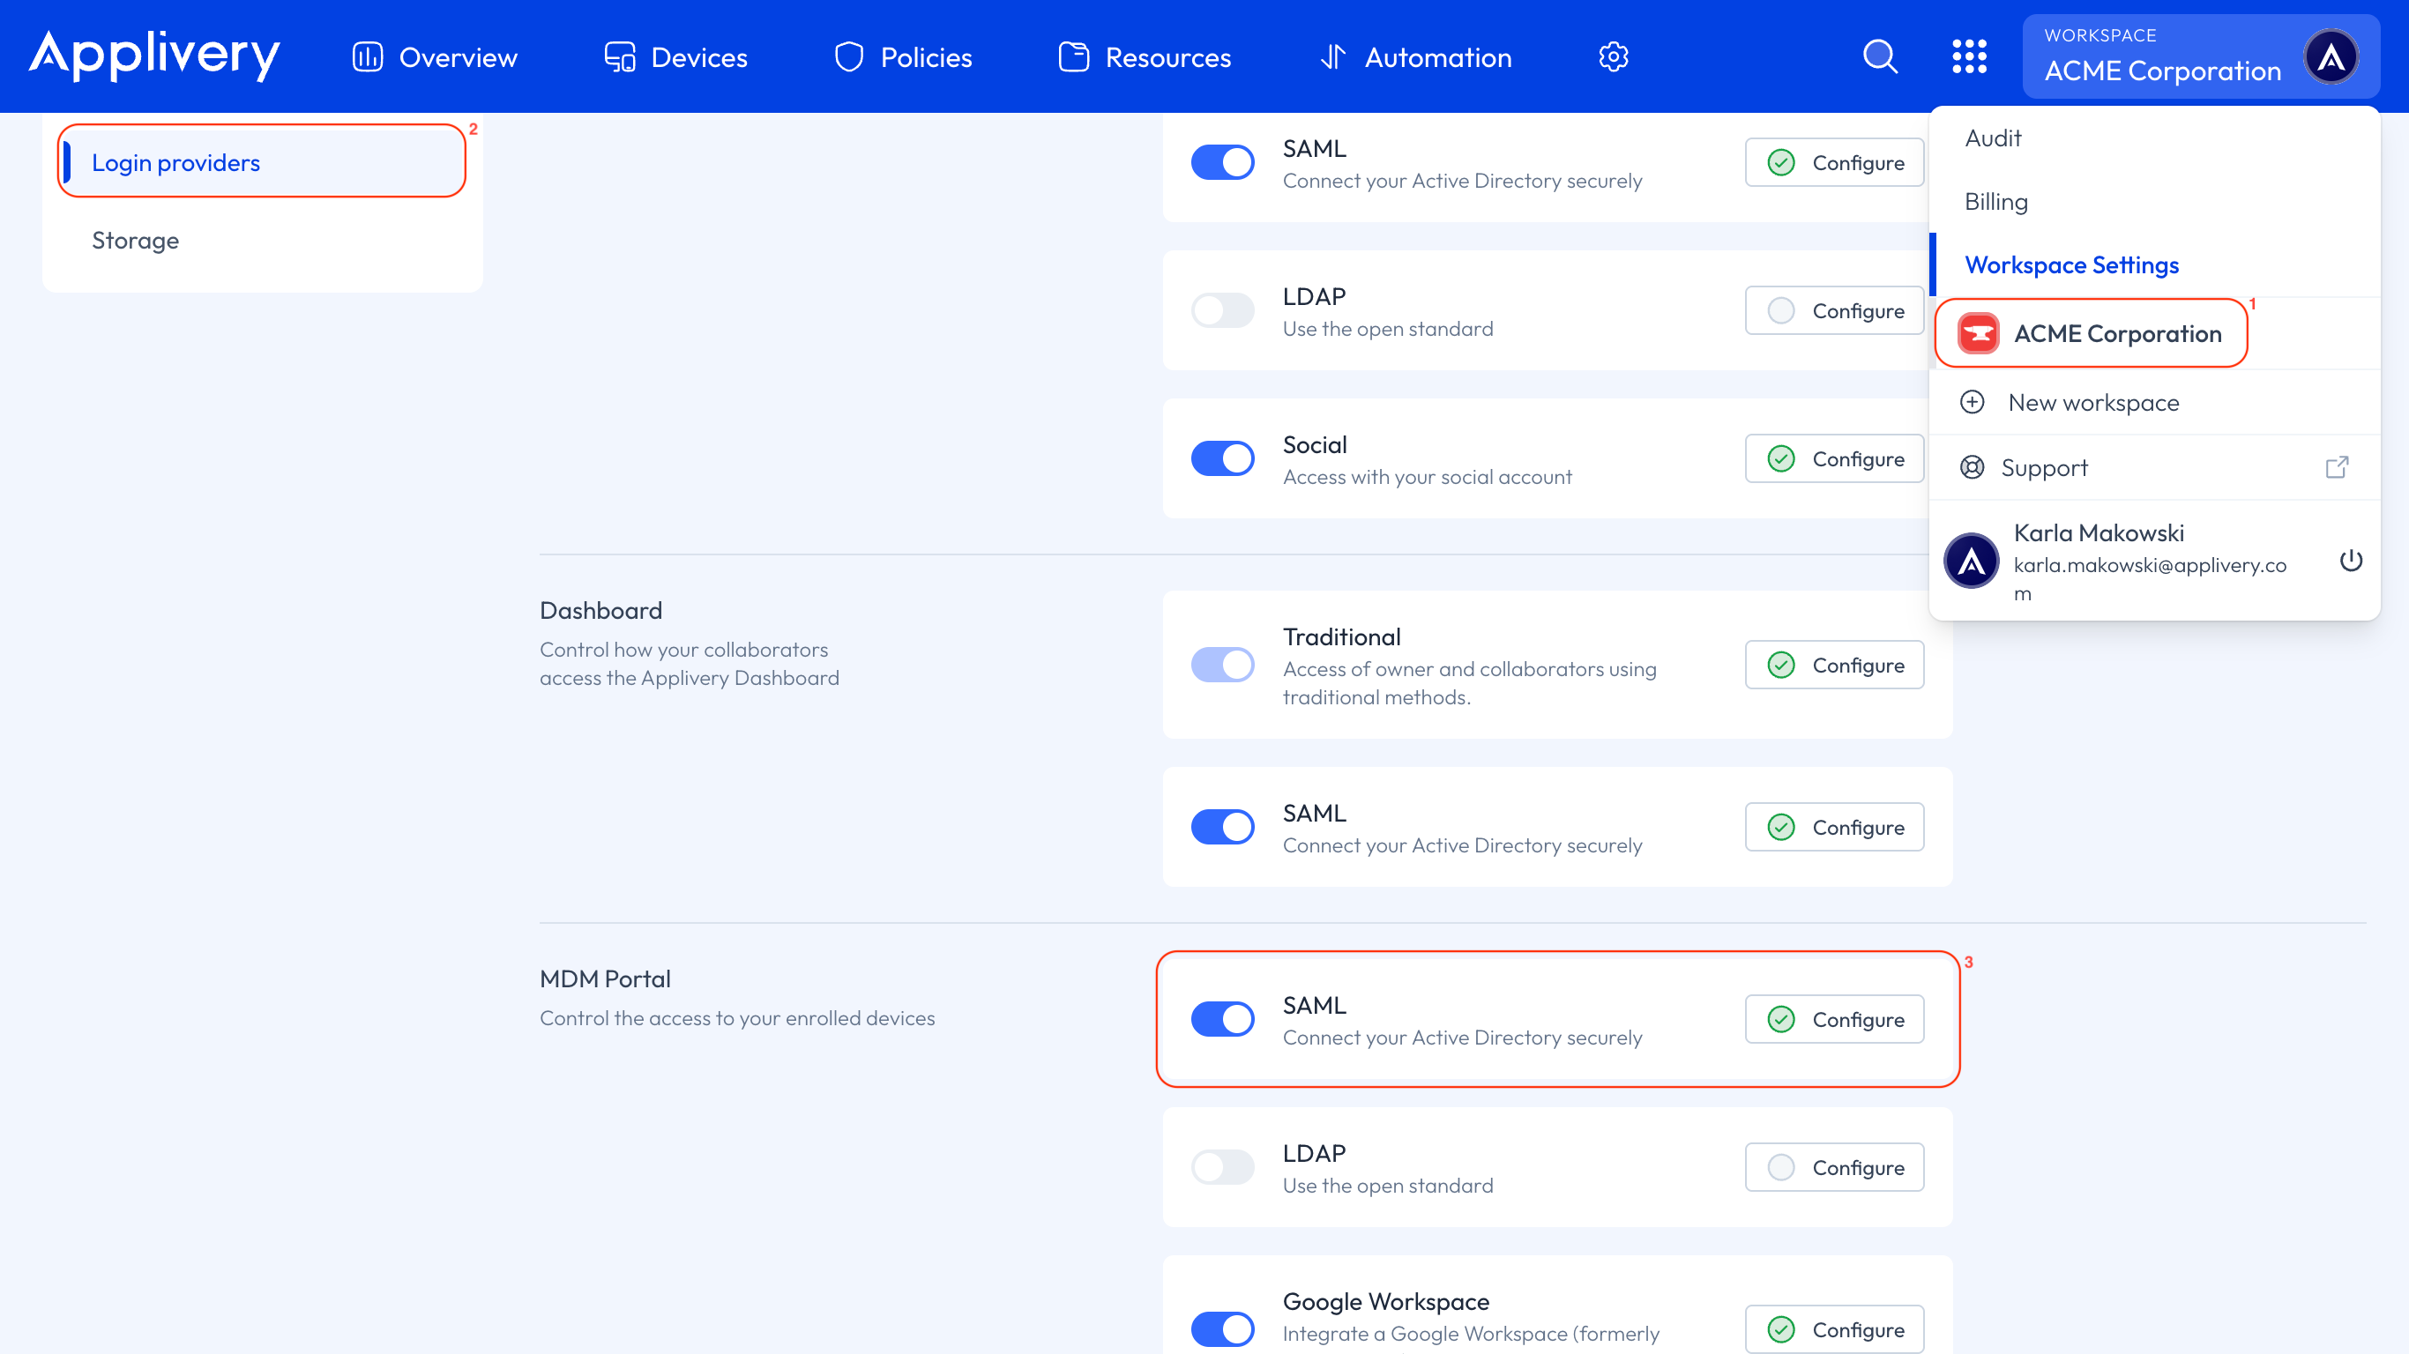This screenshot has width=2409, height=1354.
Task: Select New workspace
Action: pyautogui.click(x=2094, y=402)
